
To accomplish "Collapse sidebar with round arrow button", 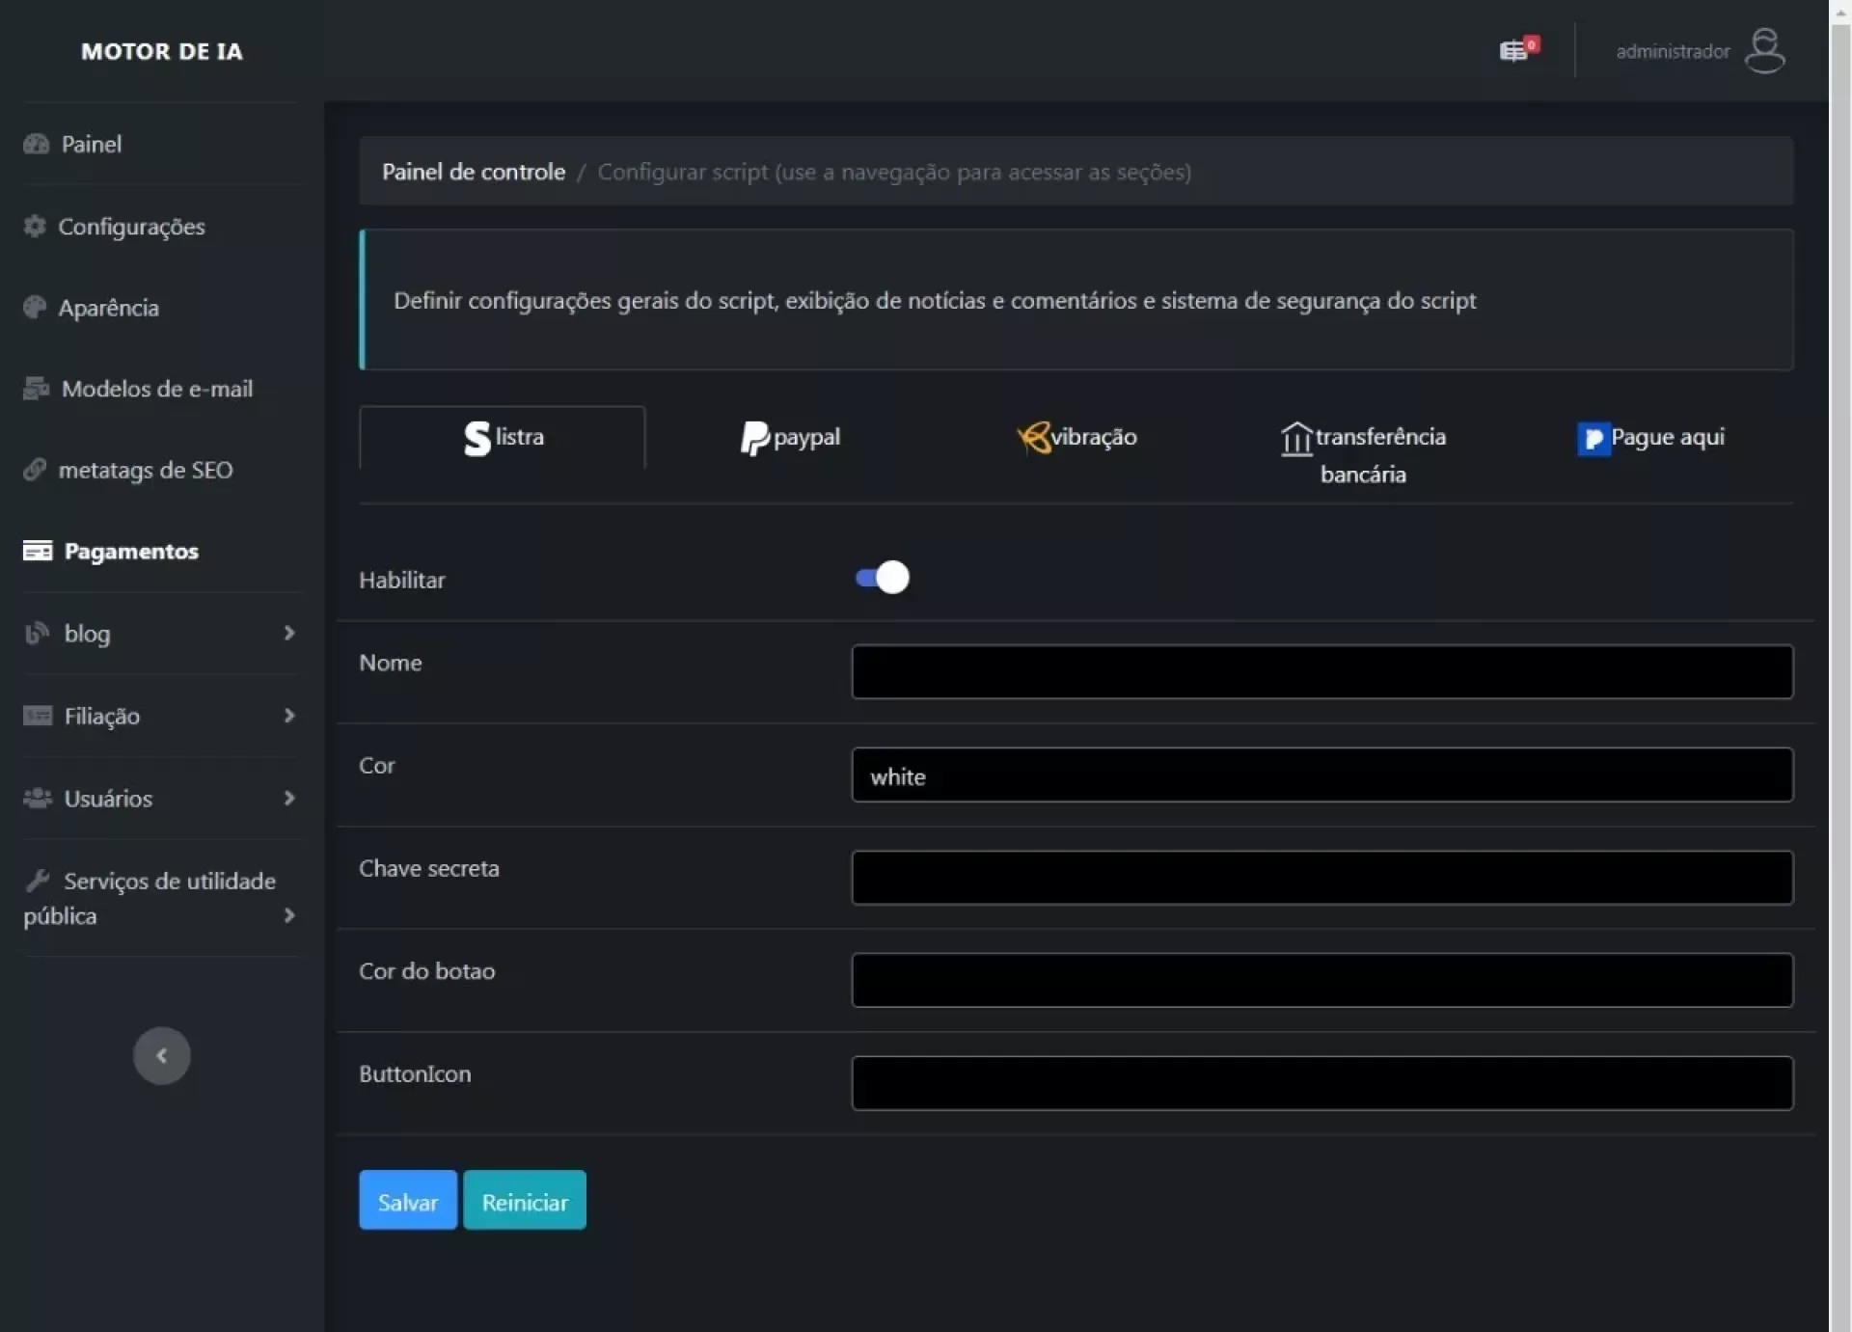I will 161,1056.
